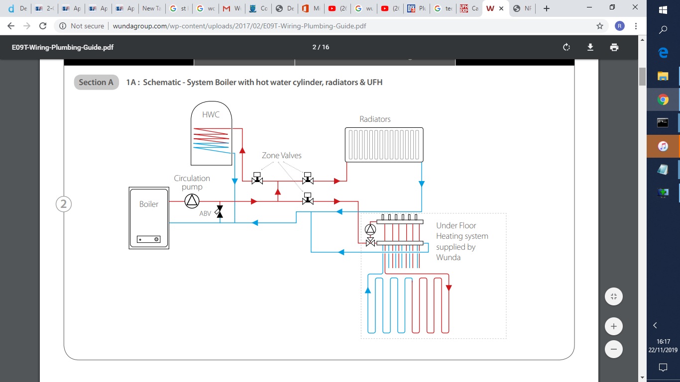
Task: Reload the current page
Action: (43, 26)
